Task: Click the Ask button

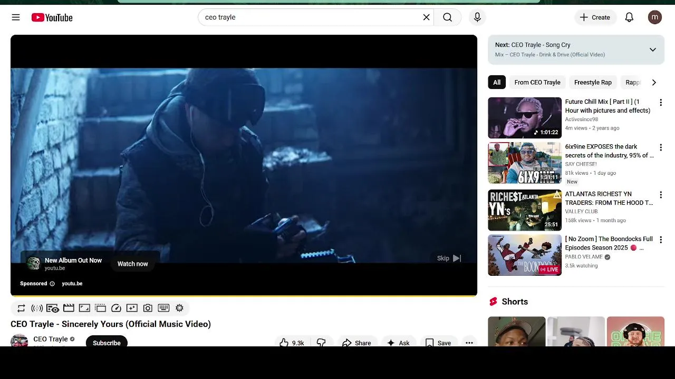Action: click(x=398, y=342)
